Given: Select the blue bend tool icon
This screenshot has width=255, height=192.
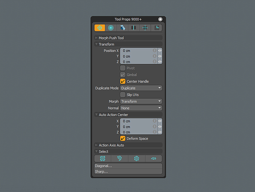Looking at the screenshot, I should tap(123, 28).
